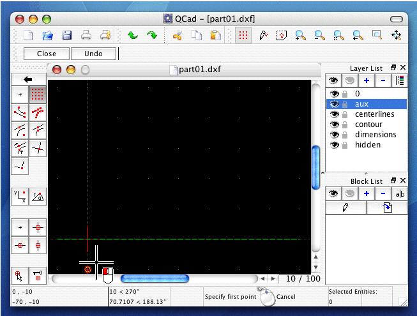This screenshot has height=316, width=417.
Task: Open print preview from the toolbar
Action: coord(105,35)
